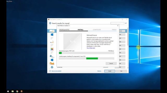The height and width of the screenshot is (93, 167).
Task: Click the 'Download progress: PHP' label
Action: (x=67, y=51)
